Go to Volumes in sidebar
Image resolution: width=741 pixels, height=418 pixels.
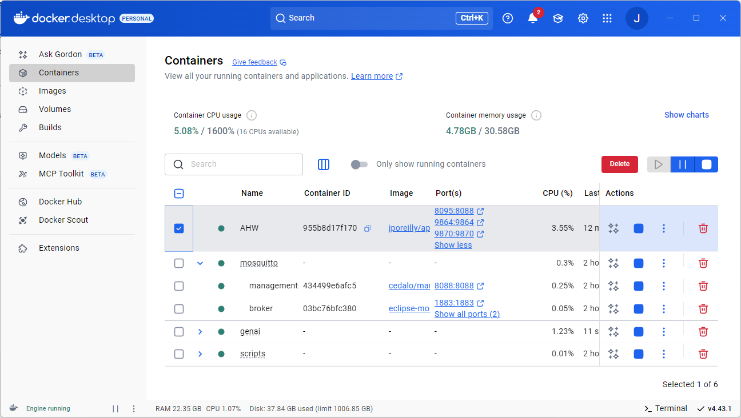click(72, 109)
